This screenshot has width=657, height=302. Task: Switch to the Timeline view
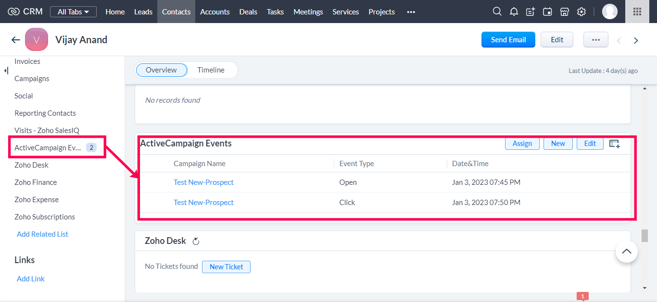(211, 70)
